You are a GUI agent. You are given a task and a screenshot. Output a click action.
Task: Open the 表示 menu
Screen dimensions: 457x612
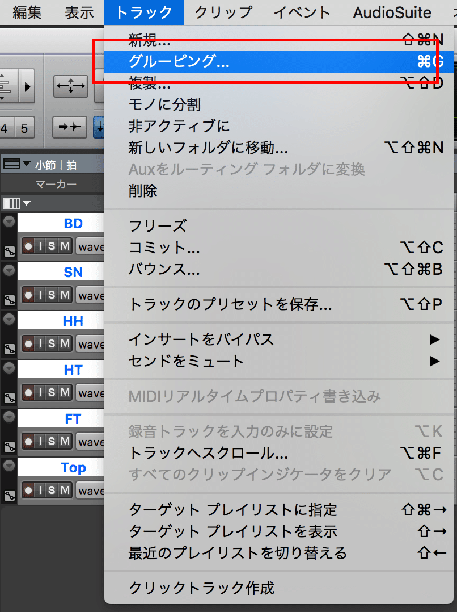pyautogui.click(x=79, y=12)
